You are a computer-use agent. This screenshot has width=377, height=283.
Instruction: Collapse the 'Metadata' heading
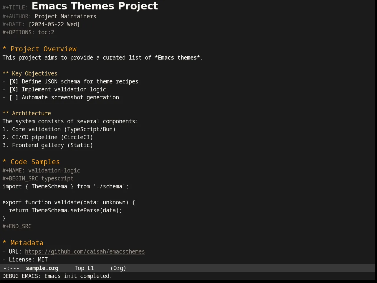coord(23,243)
